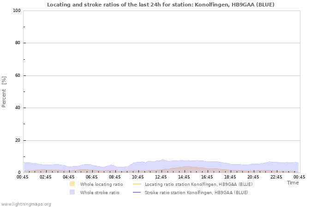Select the 'Whole locating ratio' legend label
The image size is (323, 207).
tap(101, 184)
